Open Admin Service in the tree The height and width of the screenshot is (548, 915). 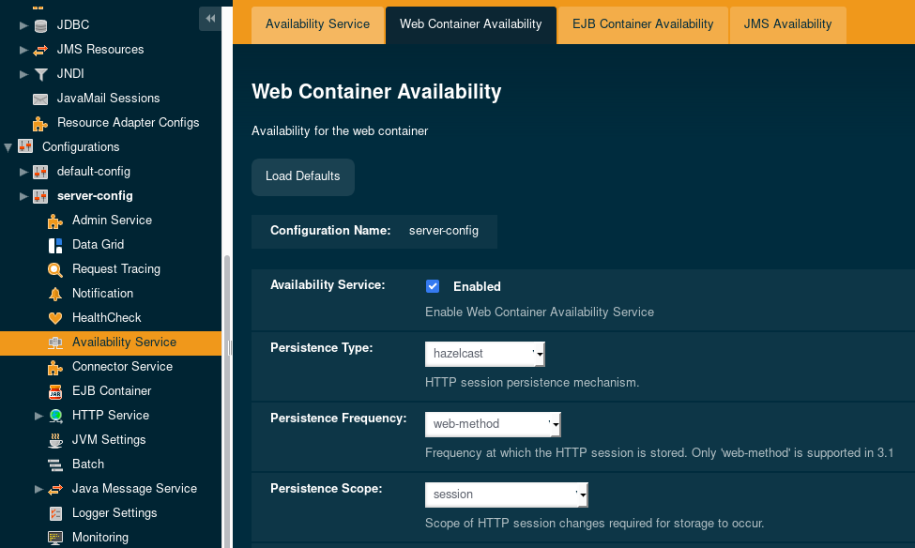tap(112, 220)
